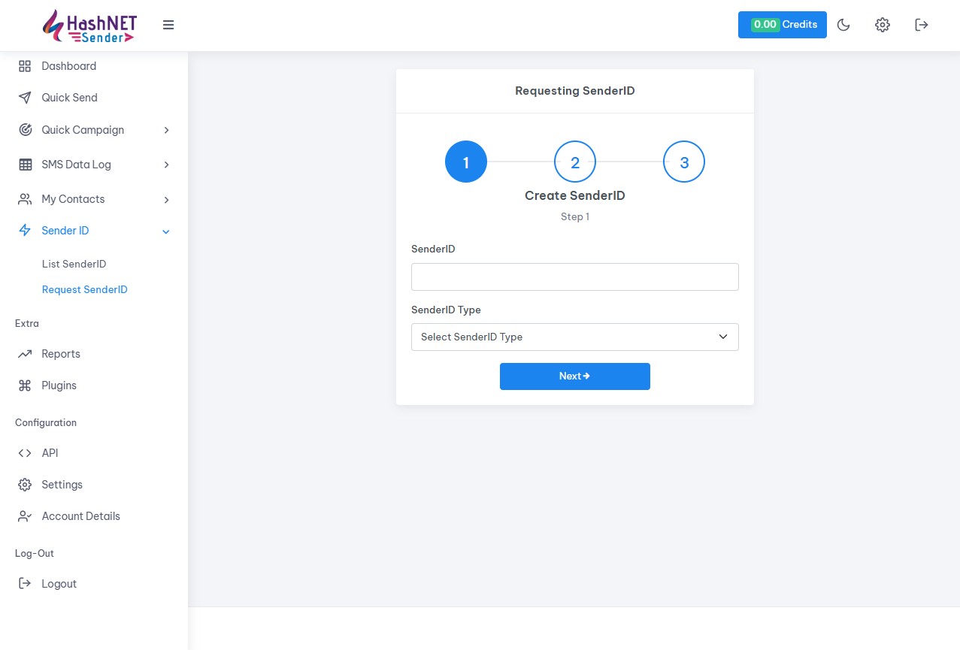Click the hamburger menu icon
960x650 pixels.
click(x=168, y=25)
